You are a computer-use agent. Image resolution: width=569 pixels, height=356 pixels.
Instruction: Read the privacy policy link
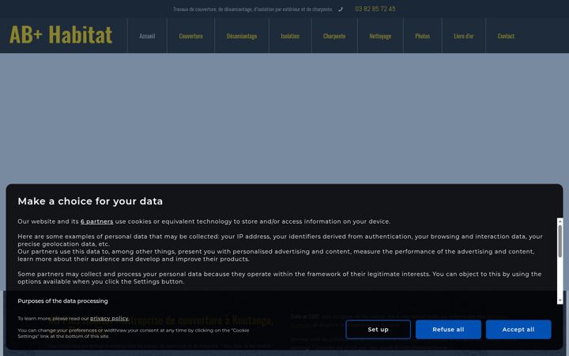pyautogui.click(x=109, y=318)
